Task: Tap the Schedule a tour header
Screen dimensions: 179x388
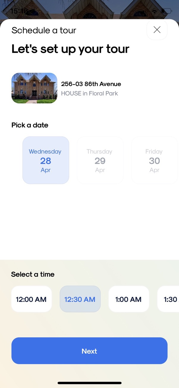Action: click(x=44, y=30)
